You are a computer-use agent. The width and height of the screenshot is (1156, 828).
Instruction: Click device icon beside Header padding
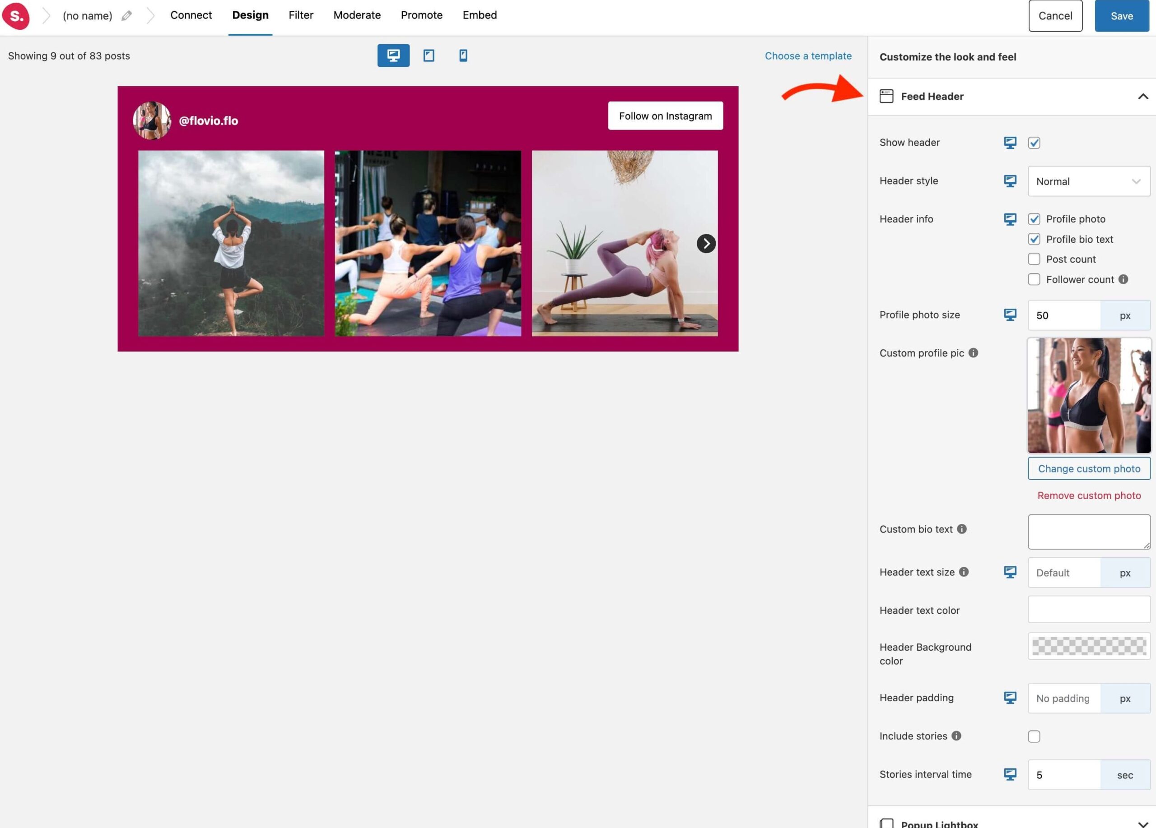point(1010,698)
